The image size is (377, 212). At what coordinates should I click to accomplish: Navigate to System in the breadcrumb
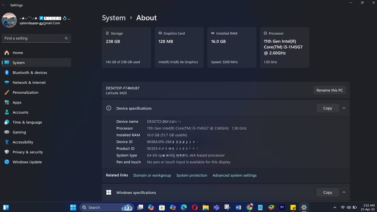(114, 18)
